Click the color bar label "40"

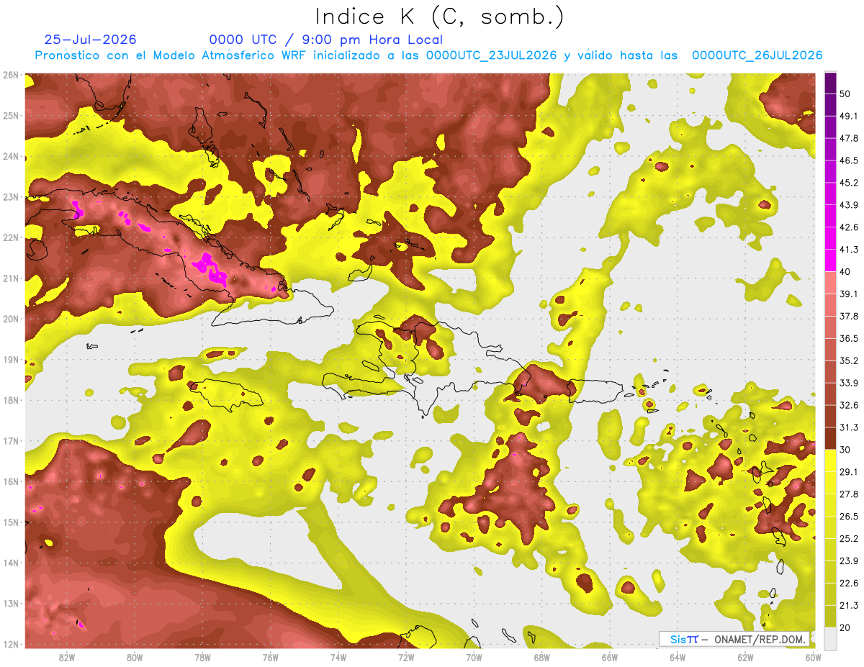(846, 272)
